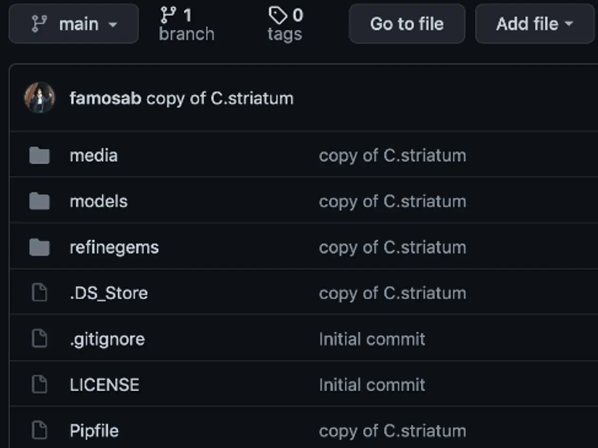Click the Go to file button
The width and height of the screenshot is (598, 448).
coord(407,24)
